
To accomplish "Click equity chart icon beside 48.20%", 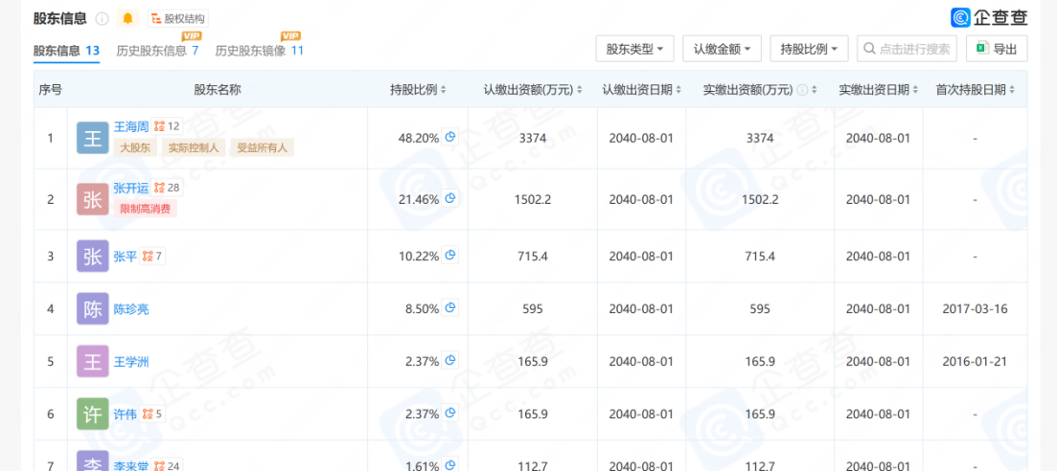I will point(450,138).
